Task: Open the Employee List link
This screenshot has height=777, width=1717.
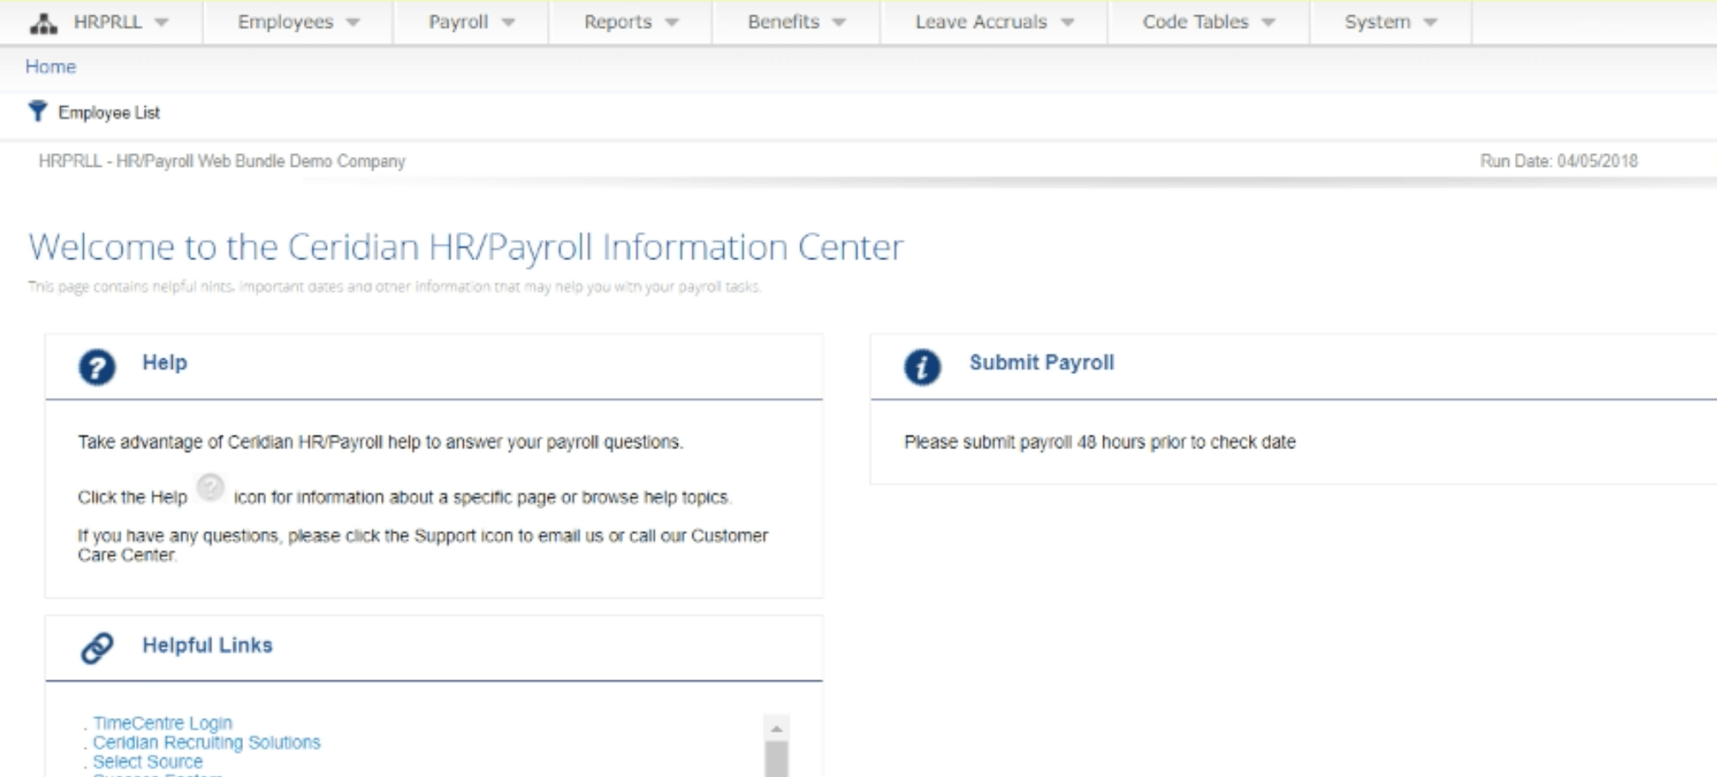Action: (x=109, y=113)
